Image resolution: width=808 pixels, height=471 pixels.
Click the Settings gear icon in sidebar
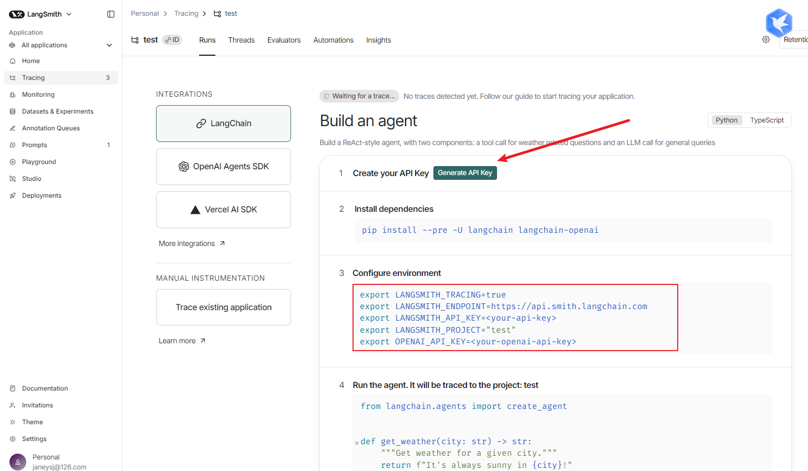tap(13, 439)
